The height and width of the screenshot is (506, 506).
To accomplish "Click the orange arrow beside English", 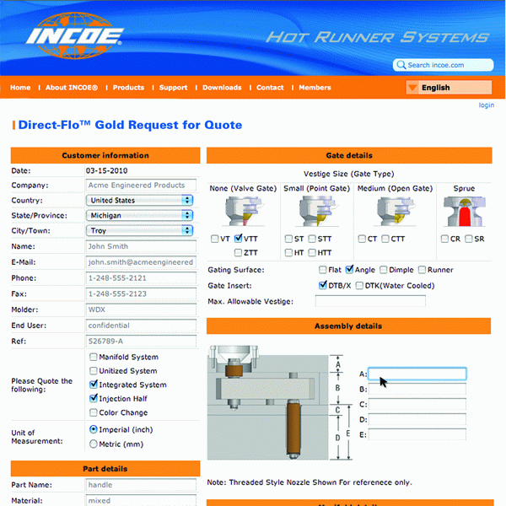I will click(412, 88).
